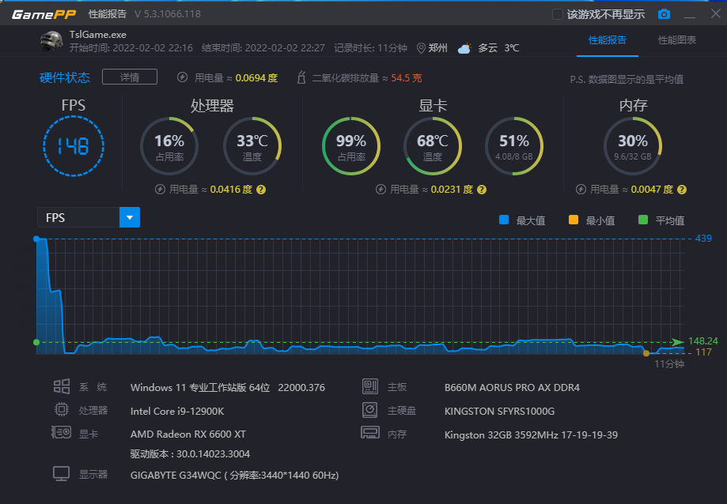Click the GPU 68℃ temperature gauge

click(x=433, y=146)
